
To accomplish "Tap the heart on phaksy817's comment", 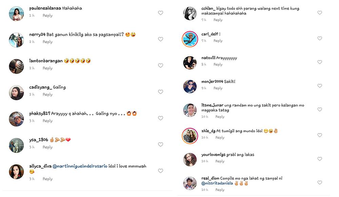I will pyautogui.click(x=161, y=118).
